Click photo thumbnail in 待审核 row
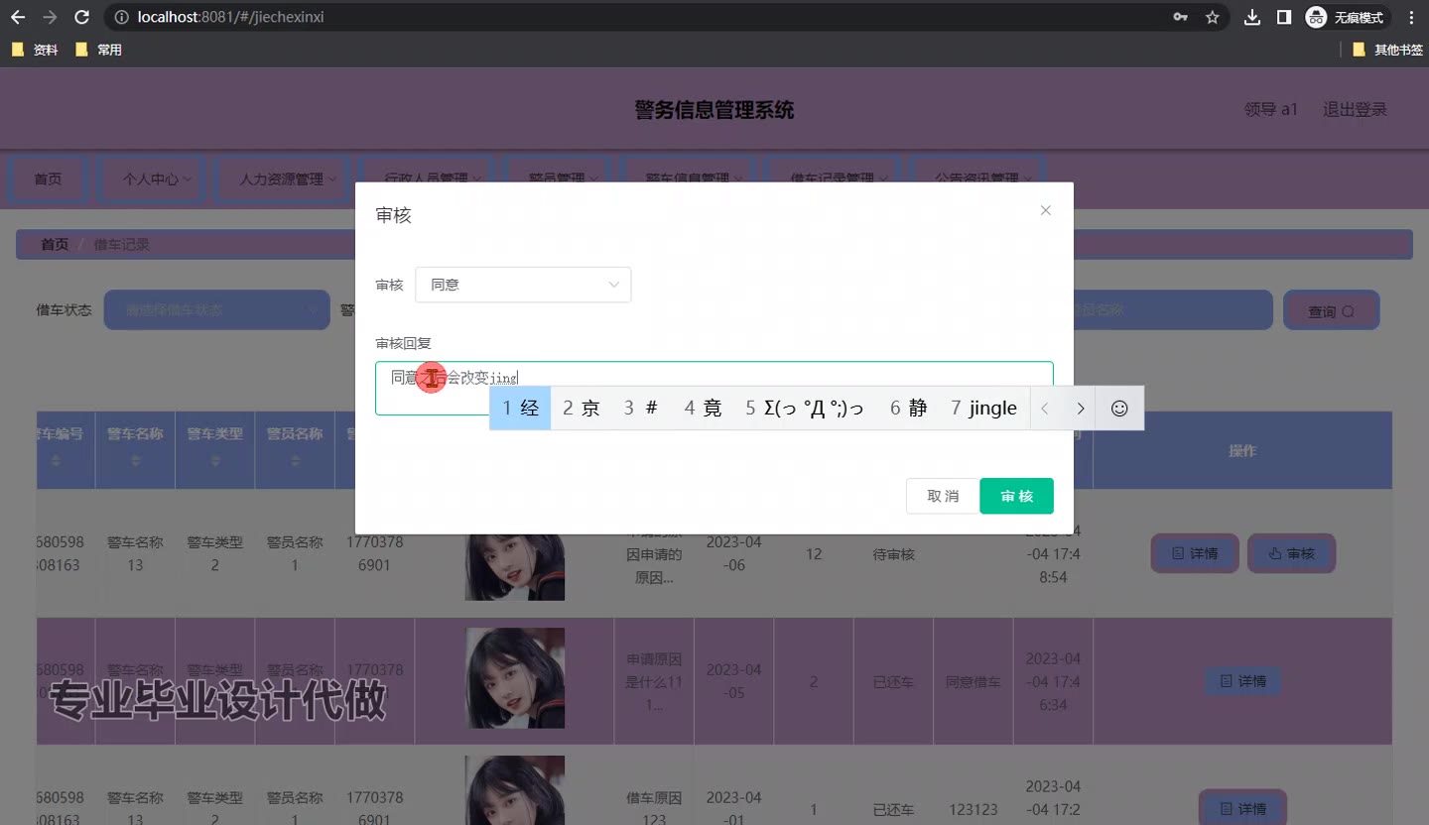This screenshot has height=825, width=1429. pos(515,566)
